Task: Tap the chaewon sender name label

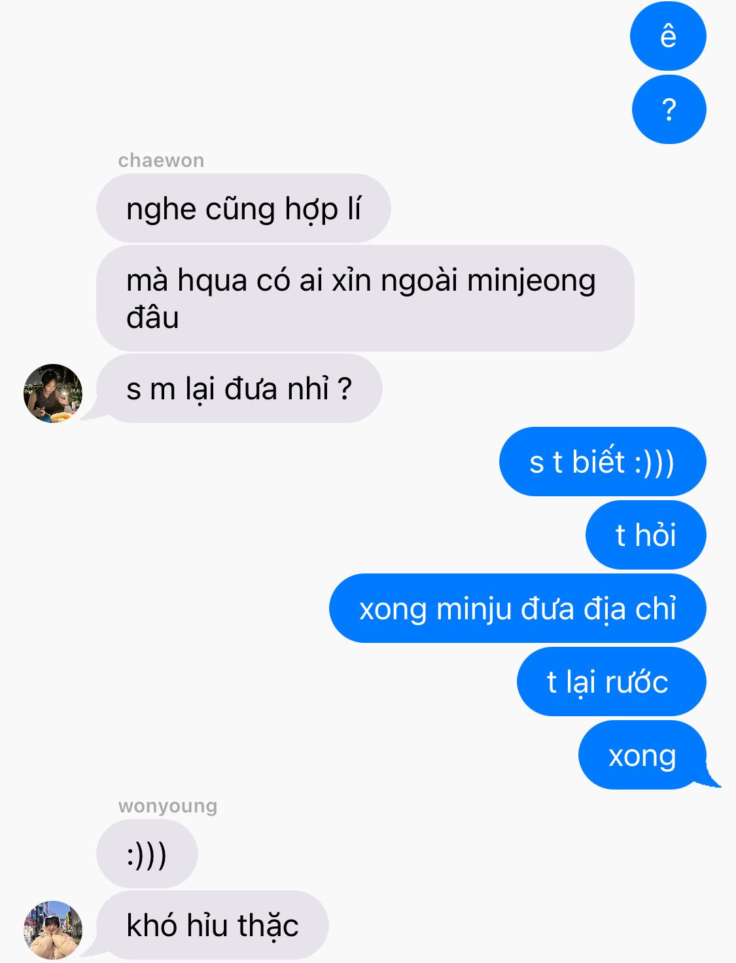Action: (x=161, y=160)
